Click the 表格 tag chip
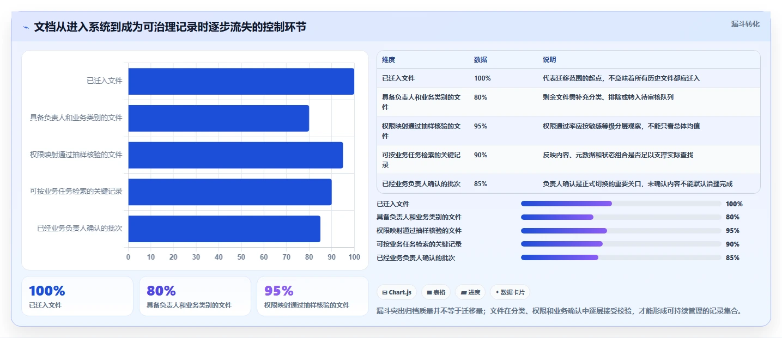Image resolution: width=782 pixels, height=338 pixels. [436, 292]
